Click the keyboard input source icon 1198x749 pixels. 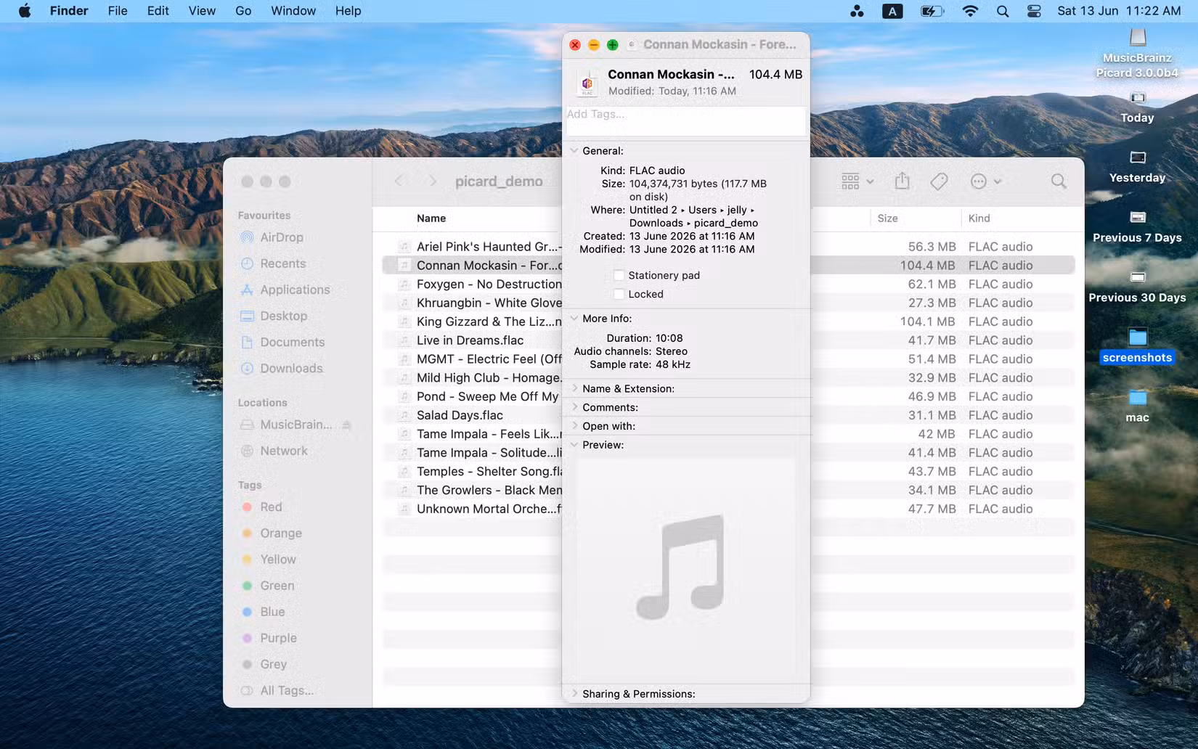click(892, 11)
